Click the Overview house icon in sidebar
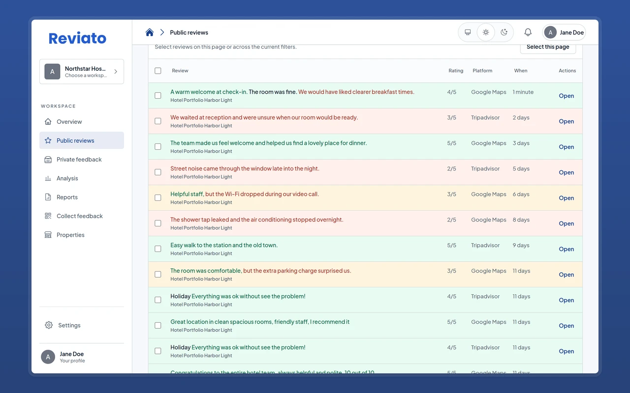 48,122
